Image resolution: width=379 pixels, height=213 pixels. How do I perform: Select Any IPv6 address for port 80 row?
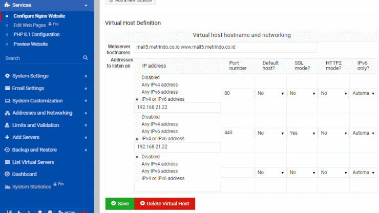[137, 92]
